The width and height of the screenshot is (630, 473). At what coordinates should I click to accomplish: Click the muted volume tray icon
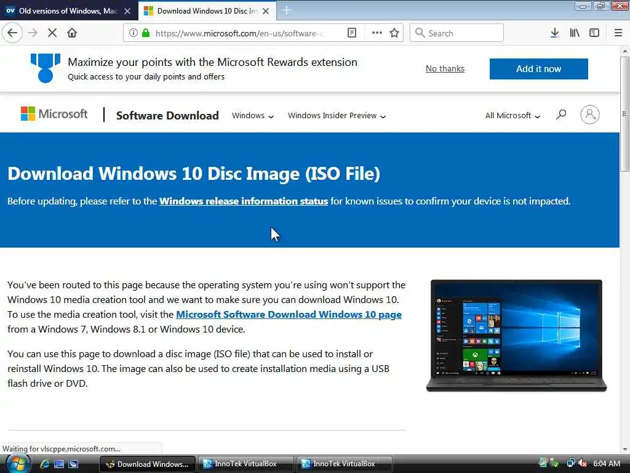[583, 463]
